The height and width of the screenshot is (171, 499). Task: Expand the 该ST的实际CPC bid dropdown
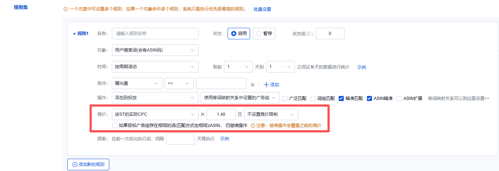[x=155, y=114]
